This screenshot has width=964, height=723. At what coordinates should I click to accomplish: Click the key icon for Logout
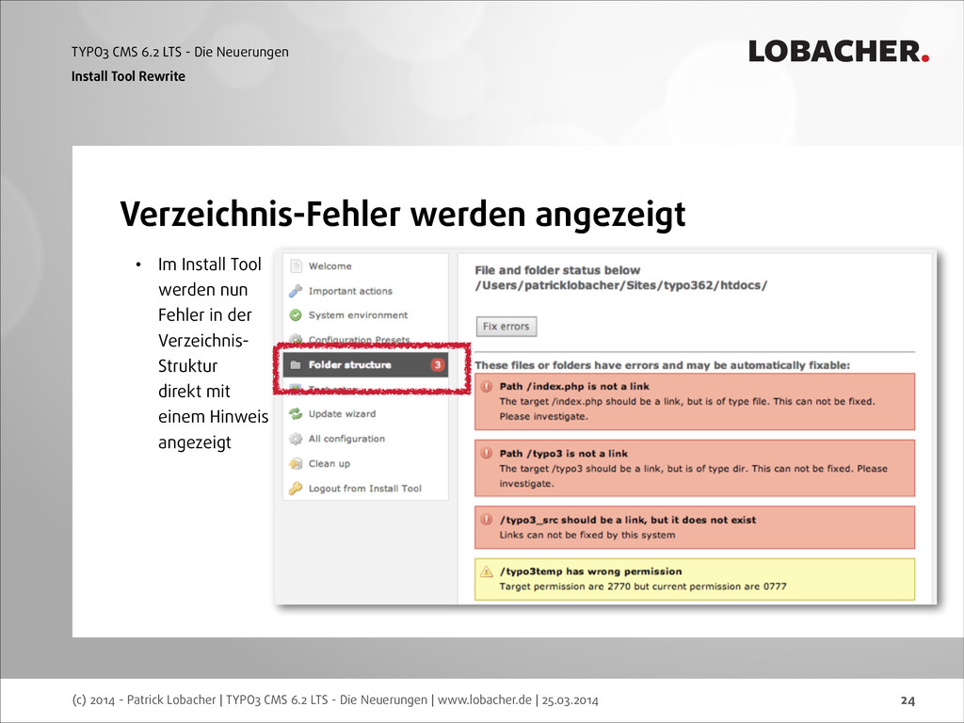296,489
